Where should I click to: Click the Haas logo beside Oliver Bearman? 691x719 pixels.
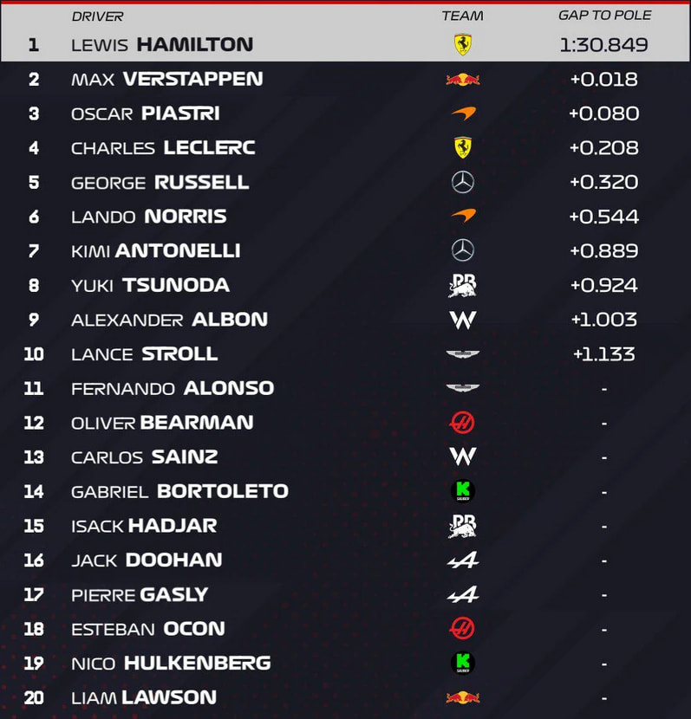coord(462,423)
